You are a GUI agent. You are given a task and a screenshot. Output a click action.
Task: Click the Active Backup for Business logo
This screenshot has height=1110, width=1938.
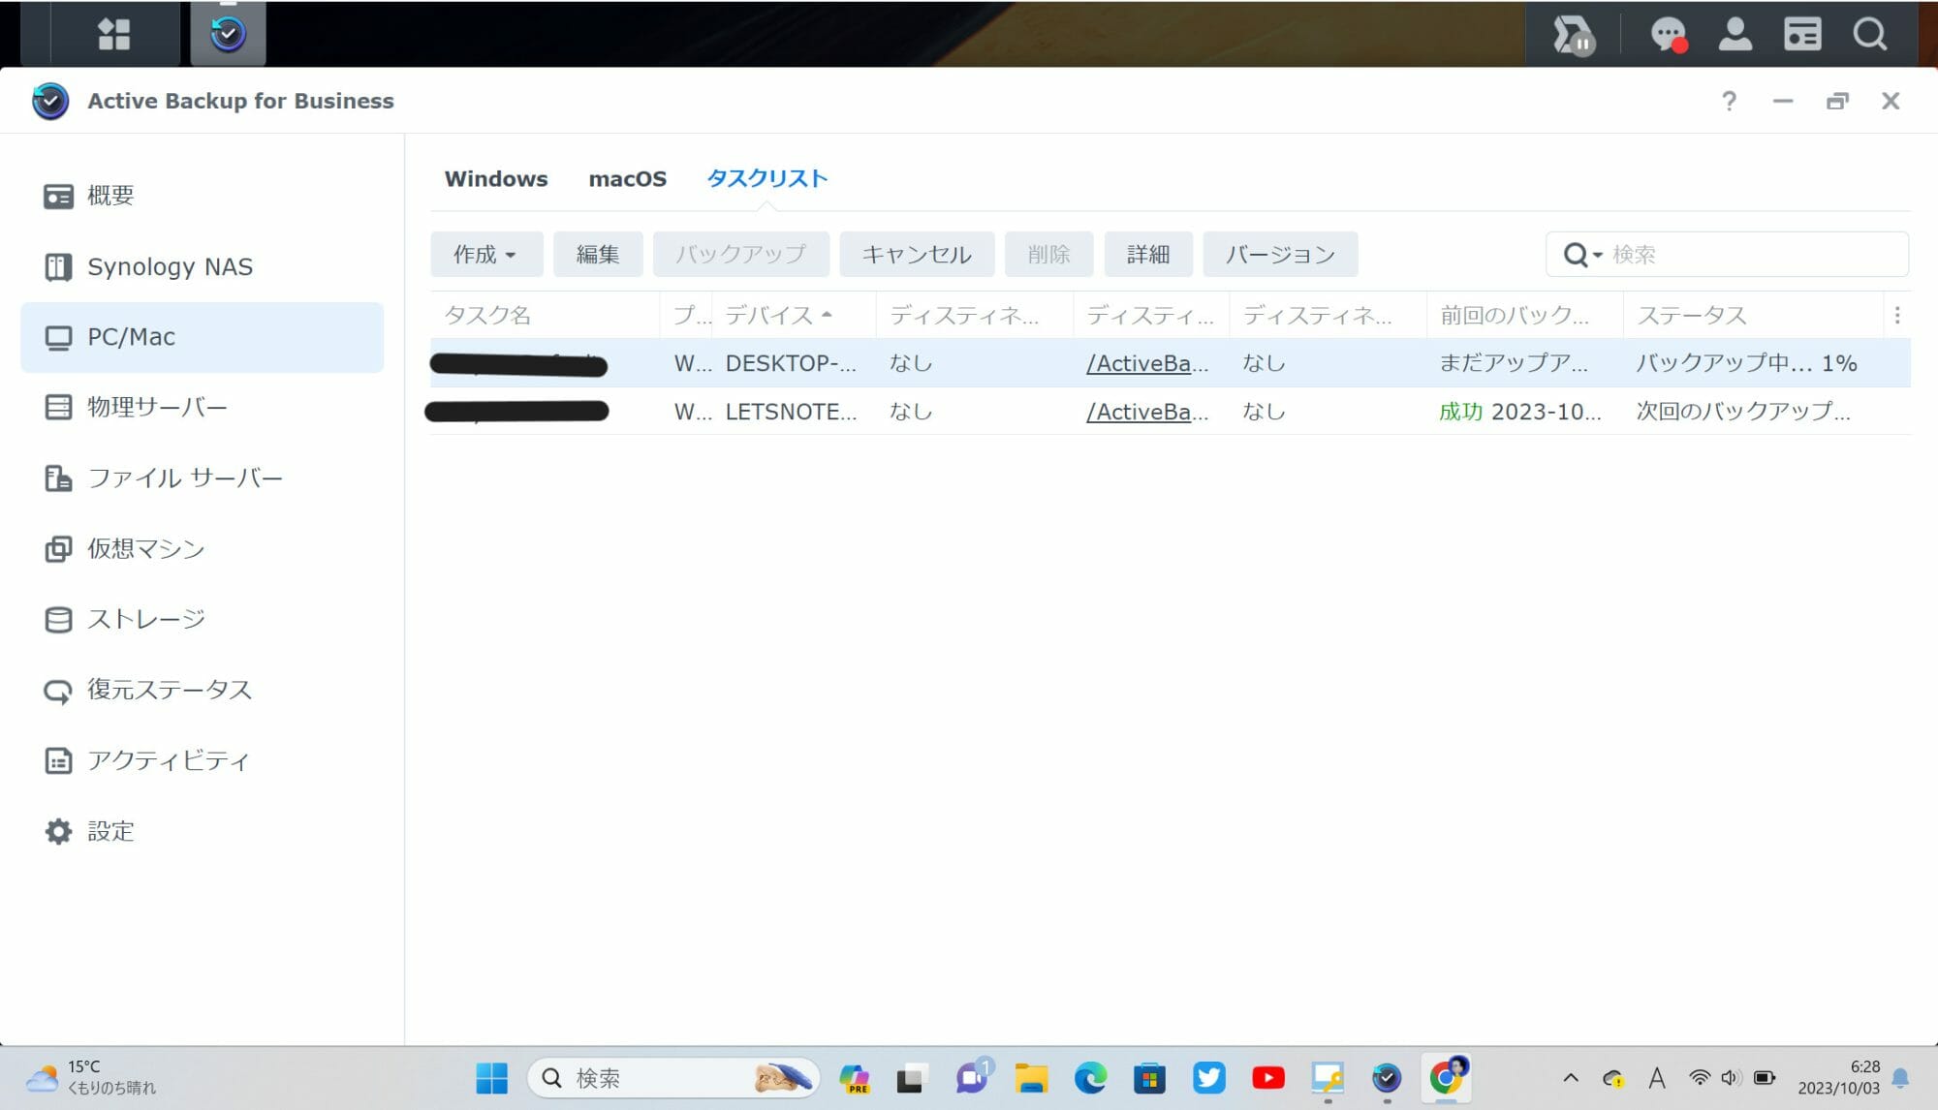pos(50,101)
